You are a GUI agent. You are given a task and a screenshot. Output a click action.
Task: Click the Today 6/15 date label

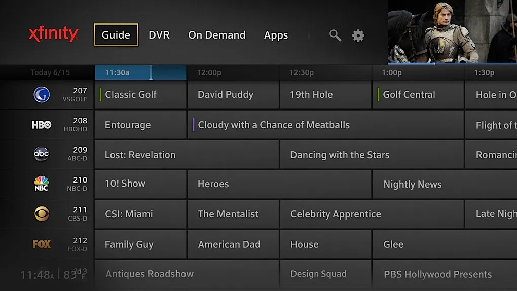pyautogui.click(x=50, y=72)
